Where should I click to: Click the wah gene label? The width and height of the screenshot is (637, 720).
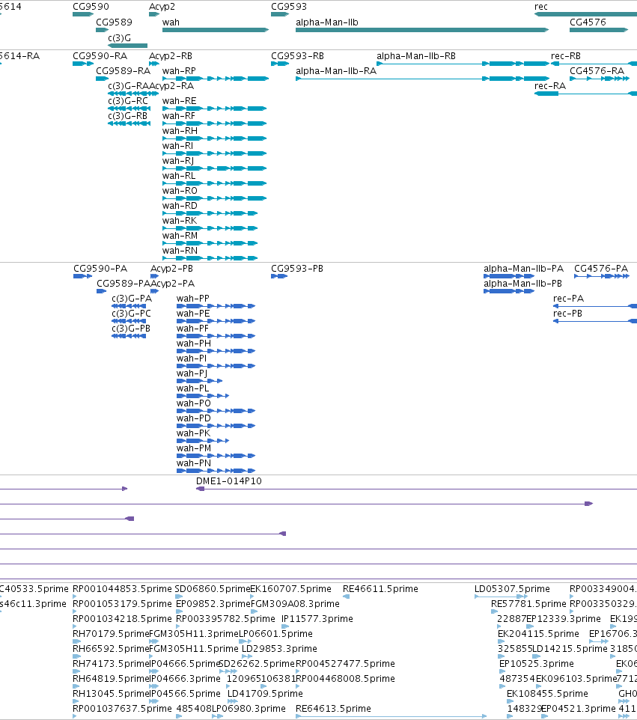(171, 22)
